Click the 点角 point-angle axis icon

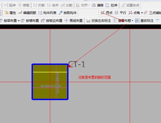(x=130, y=13)
